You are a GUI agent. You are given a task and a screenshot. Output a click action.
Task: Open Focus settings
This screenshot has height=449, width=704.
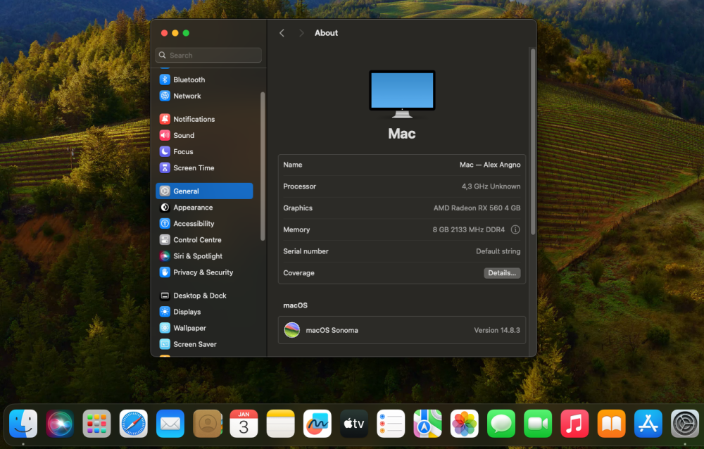point(204,151)
